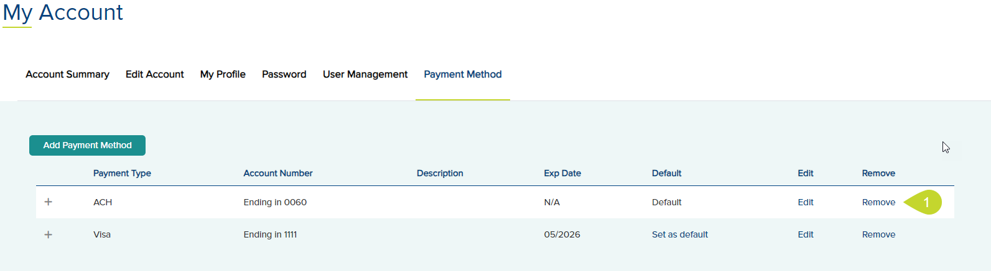Expand the ACH payment row plus icon
Viewport: 991px width, 271px height.
(x=49, y=202)
